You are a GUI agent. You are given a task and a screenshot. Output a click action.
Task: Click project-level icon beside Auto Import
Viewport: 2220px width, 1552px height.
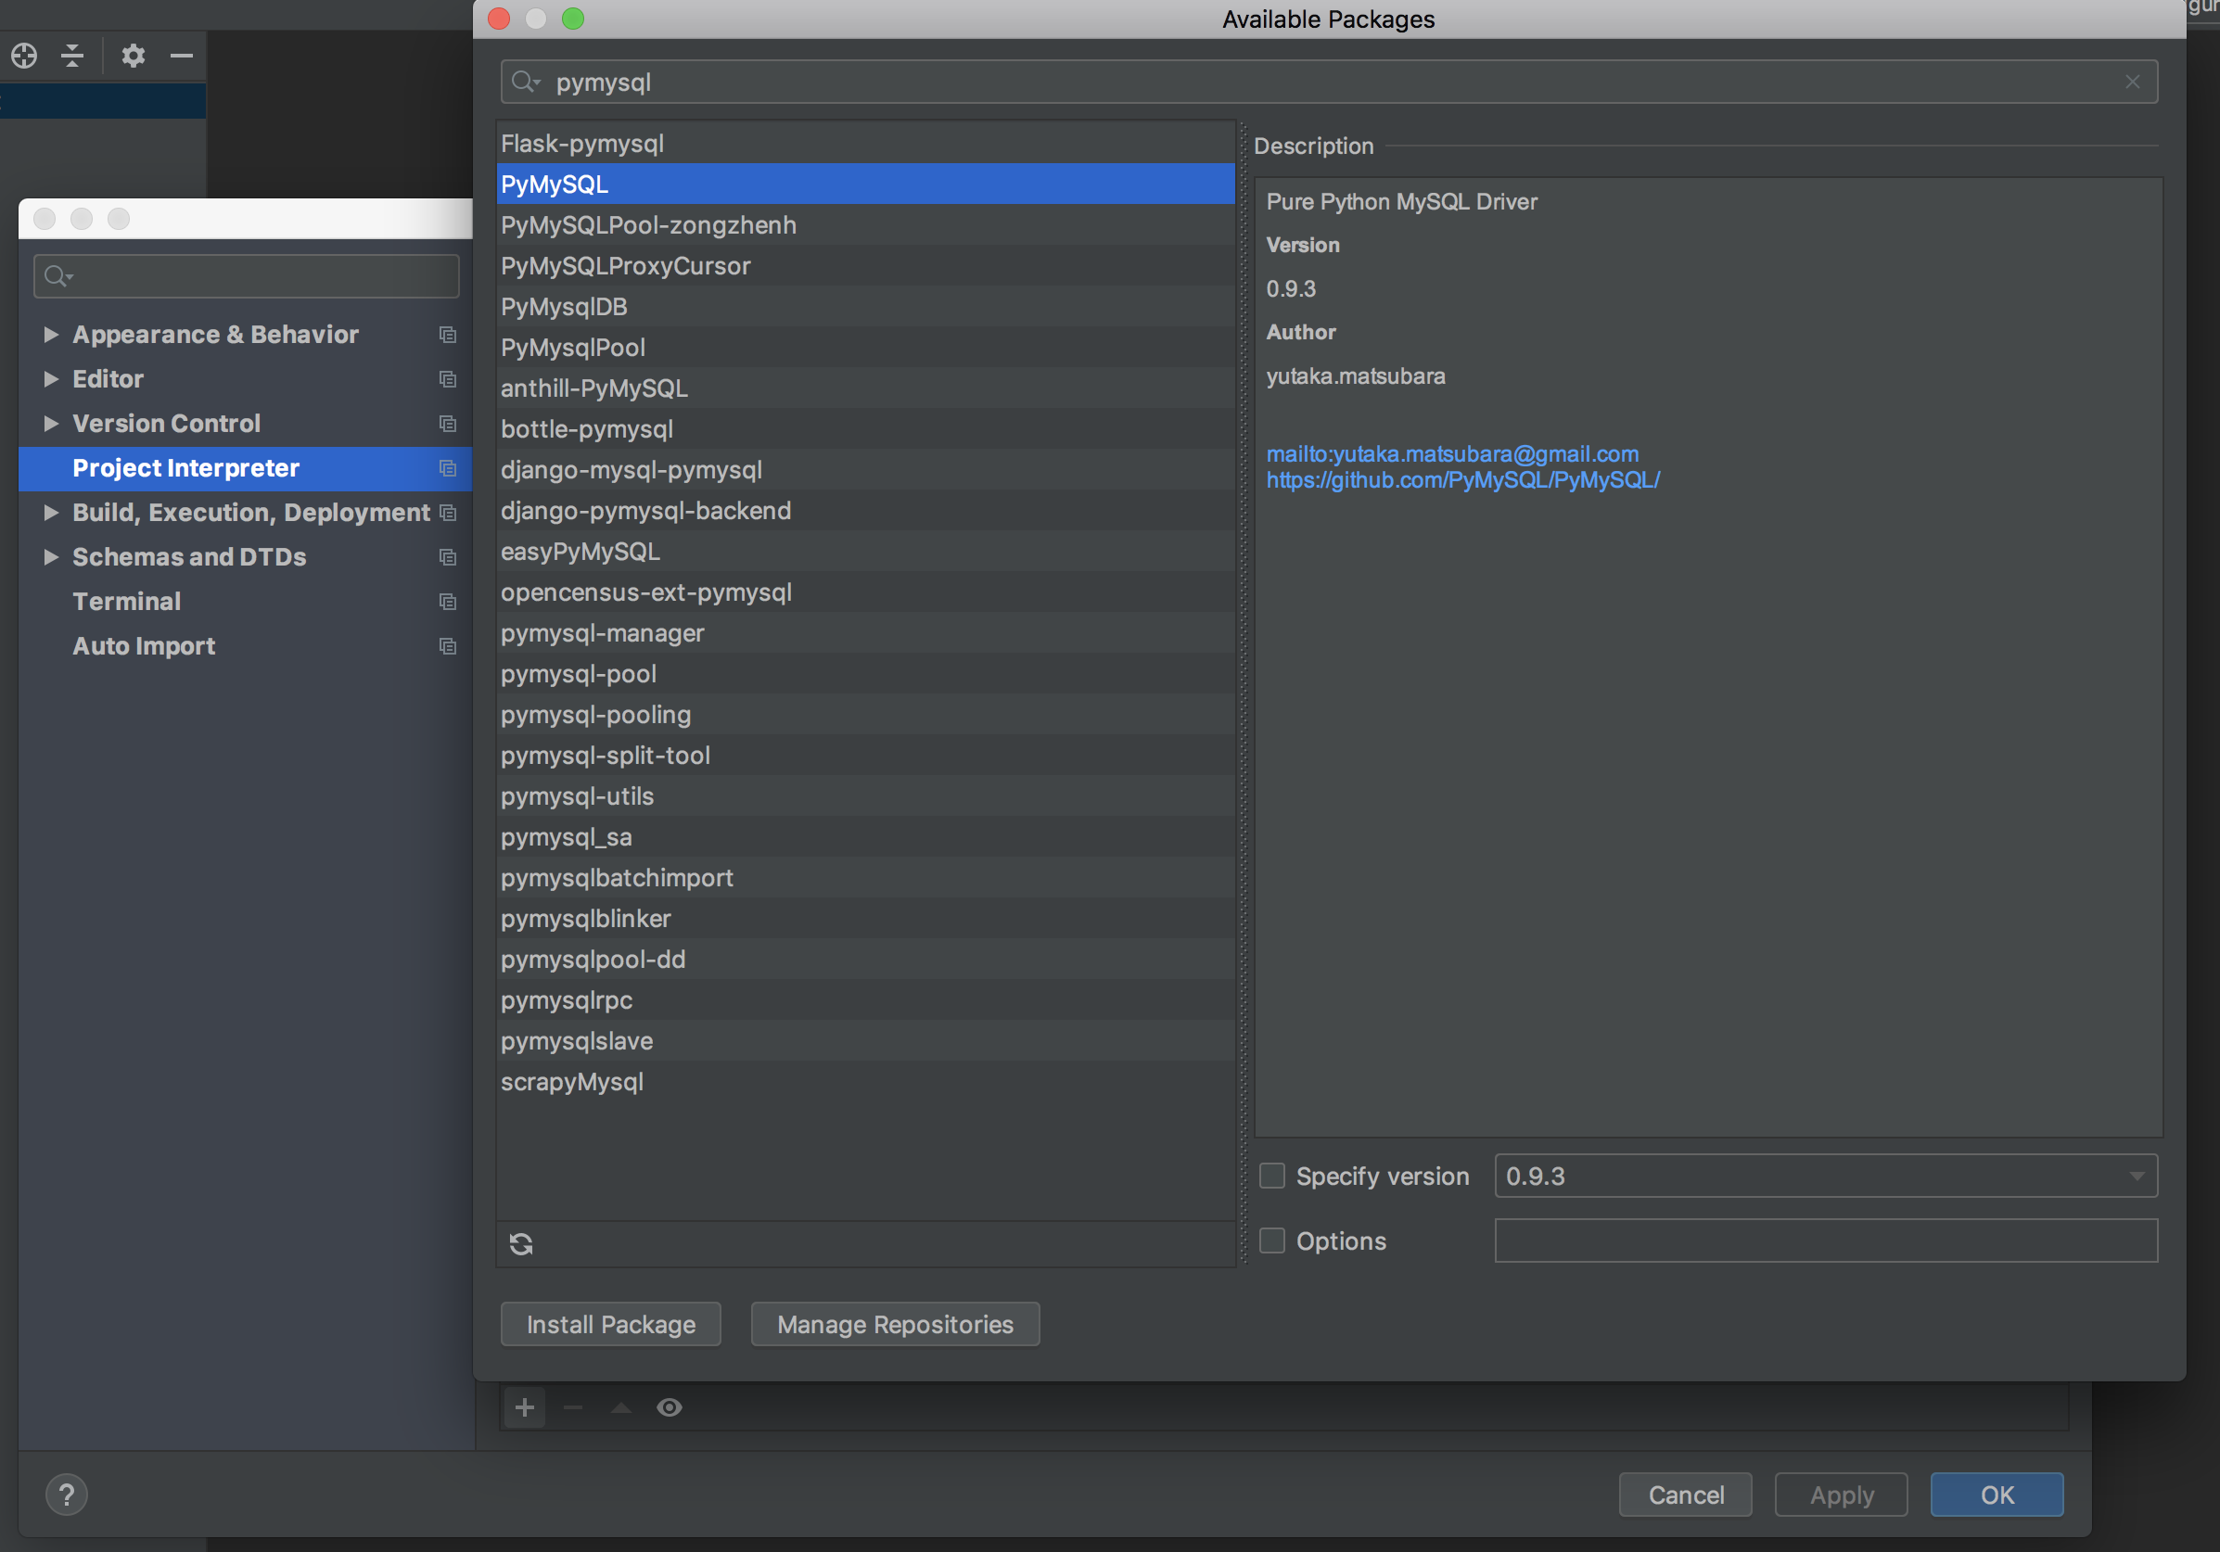[447, 646]
